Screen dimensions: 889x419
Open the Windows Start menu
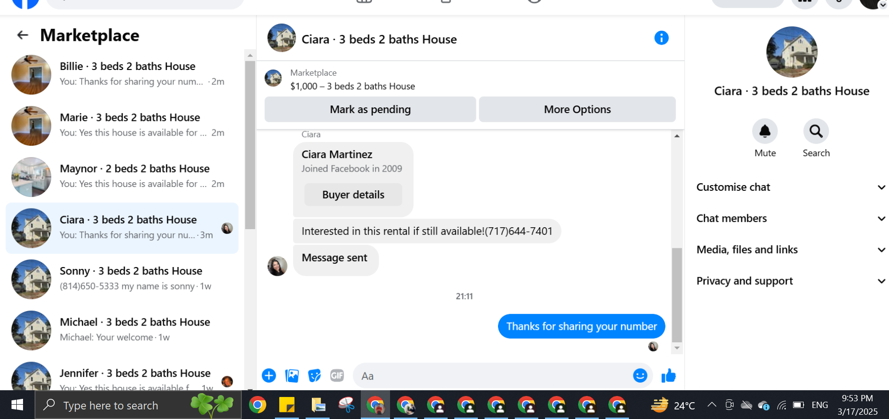coord(17,405)
